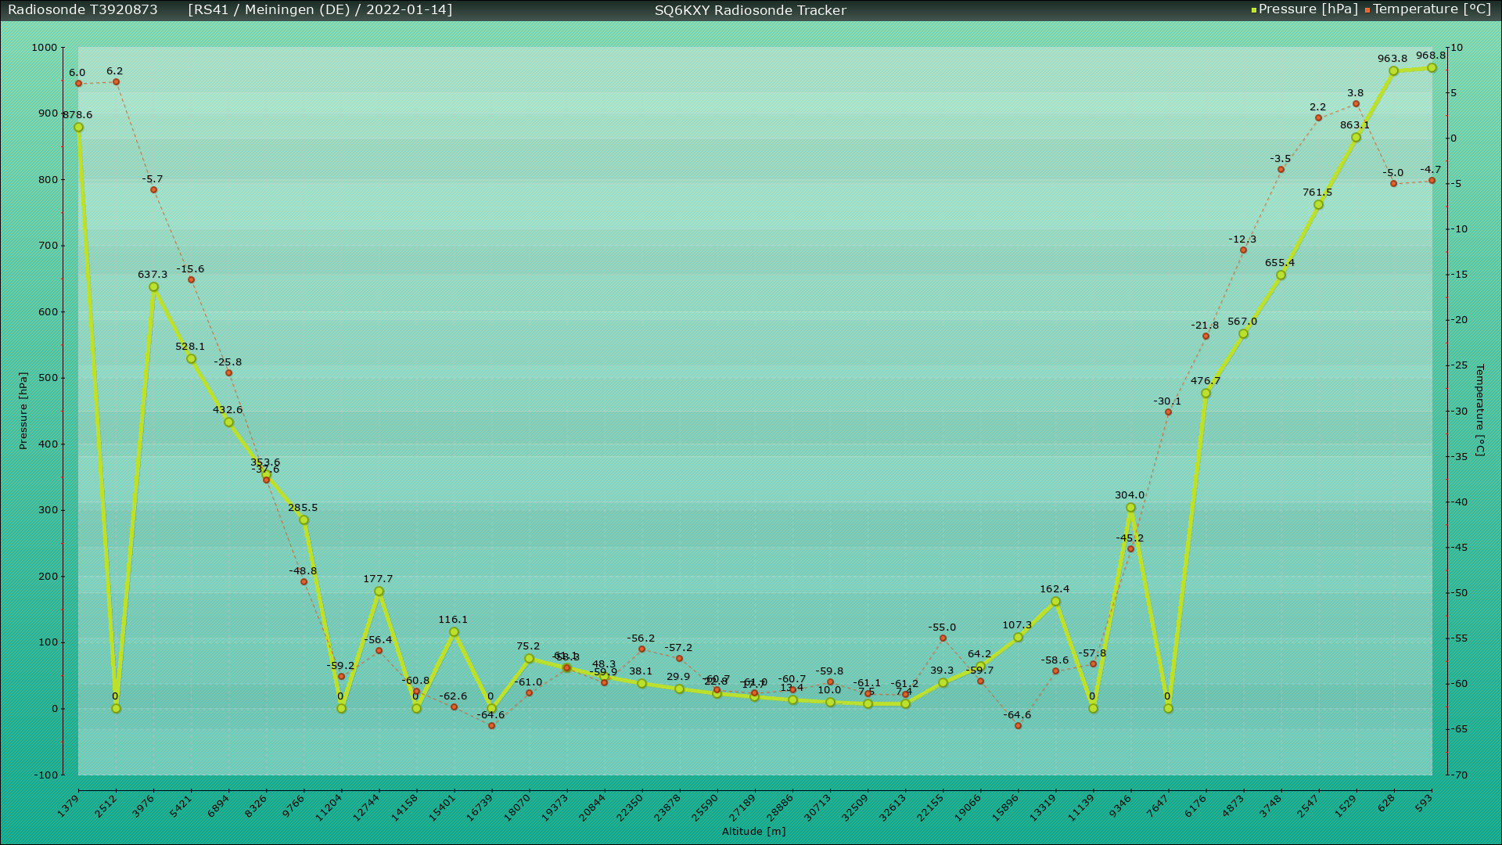Click the -25.8 temperature data point
This screenshot has width=1502, height=845.
point(228,373)
